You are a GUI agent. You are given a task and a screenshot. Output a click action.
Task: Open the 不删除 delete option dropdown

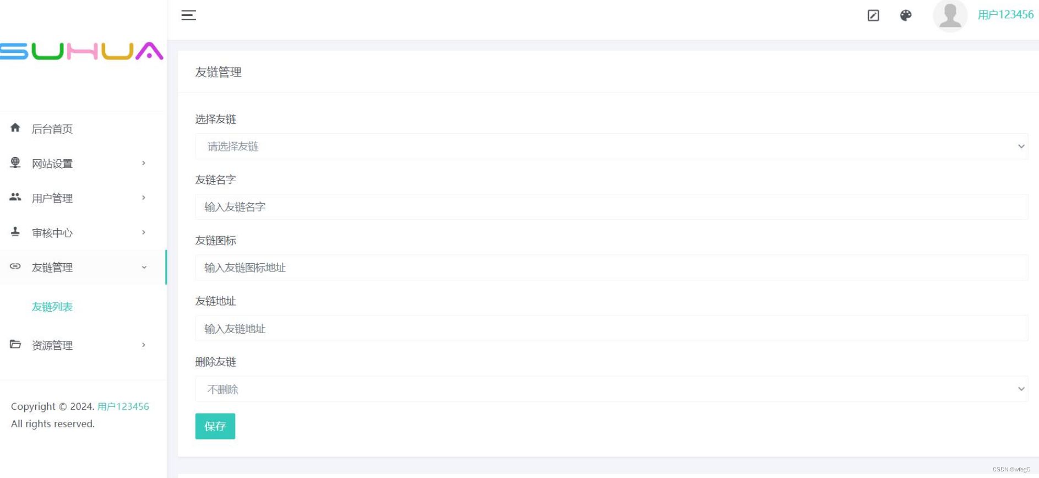tap(611, 389)
